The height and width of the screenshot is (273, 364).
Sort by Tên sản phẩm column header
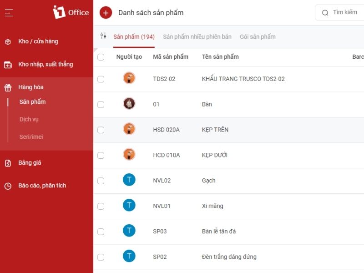click(x=220, y=57)
